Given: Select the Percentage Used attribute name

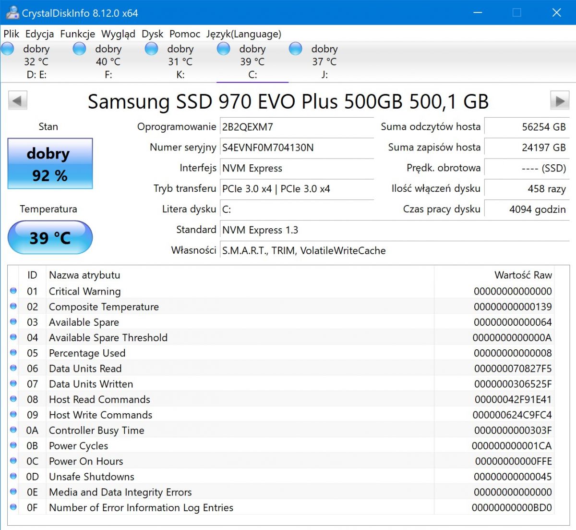Looking at the screenshot, I should 87,353.
